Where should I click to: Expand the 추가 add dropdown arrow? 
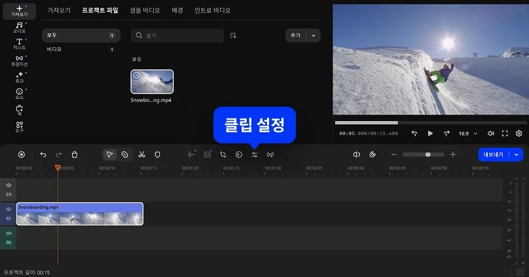point(313,35)
